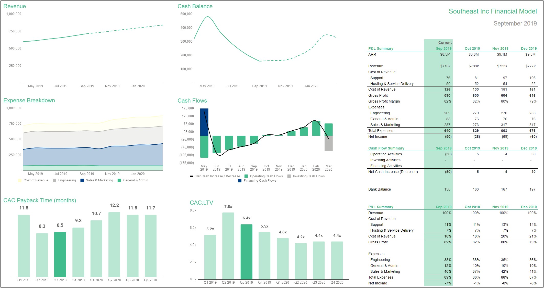Click the blue May 2019 financing cash flow bar

(x=204, y=122)
